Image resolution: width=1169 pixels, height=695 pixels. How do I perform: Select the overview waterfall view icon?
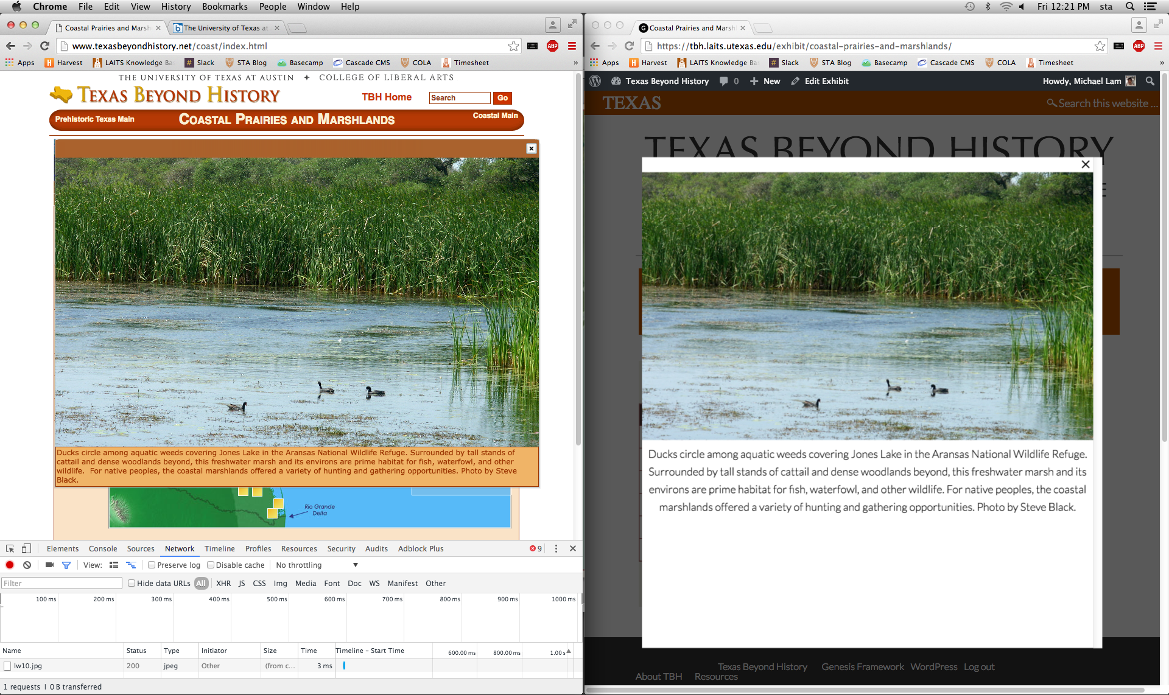point(130,565)
